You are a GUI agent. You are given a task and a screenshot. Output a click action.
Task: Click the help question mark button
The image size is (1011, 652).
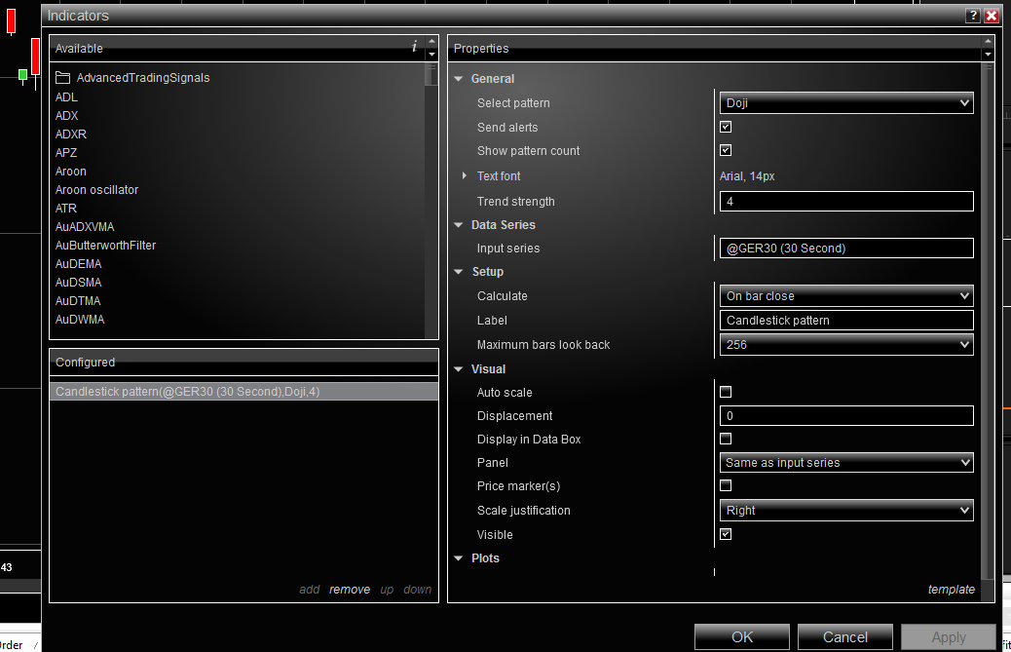pyautogui.click(x=973, y=16)
